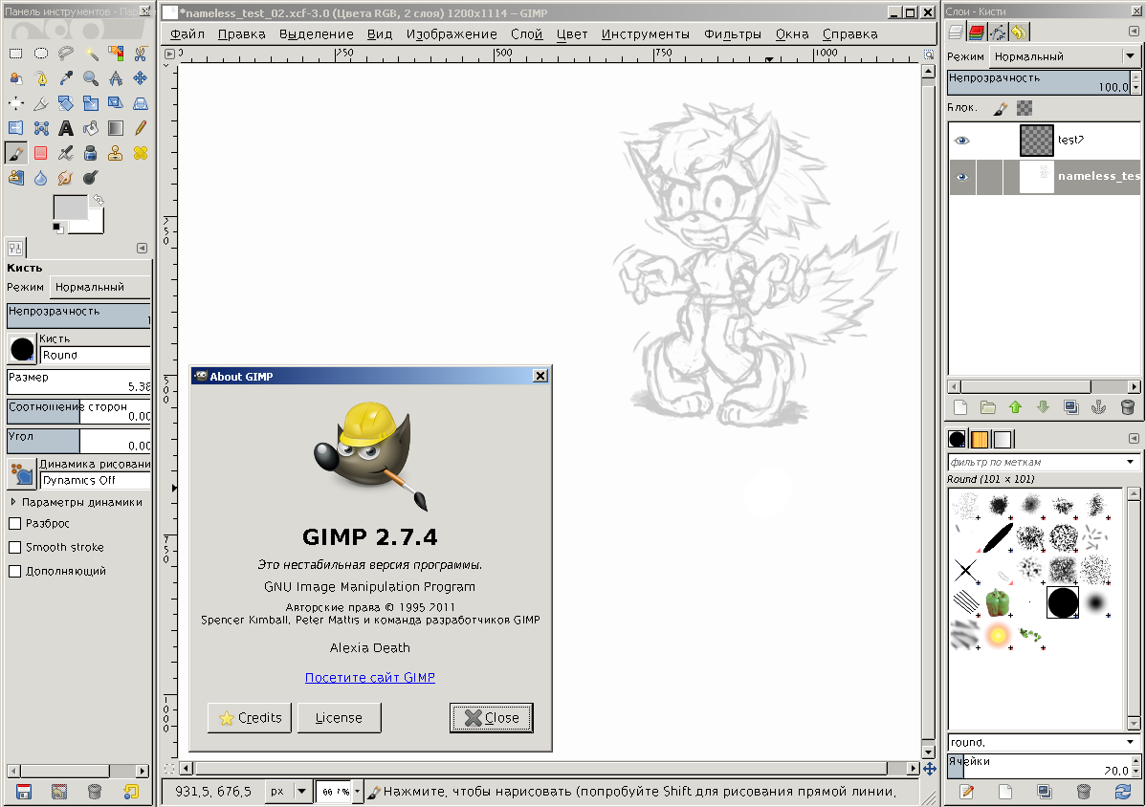Select the Rectangle Select tool
1146x807 pixels.
click(16, 54)
